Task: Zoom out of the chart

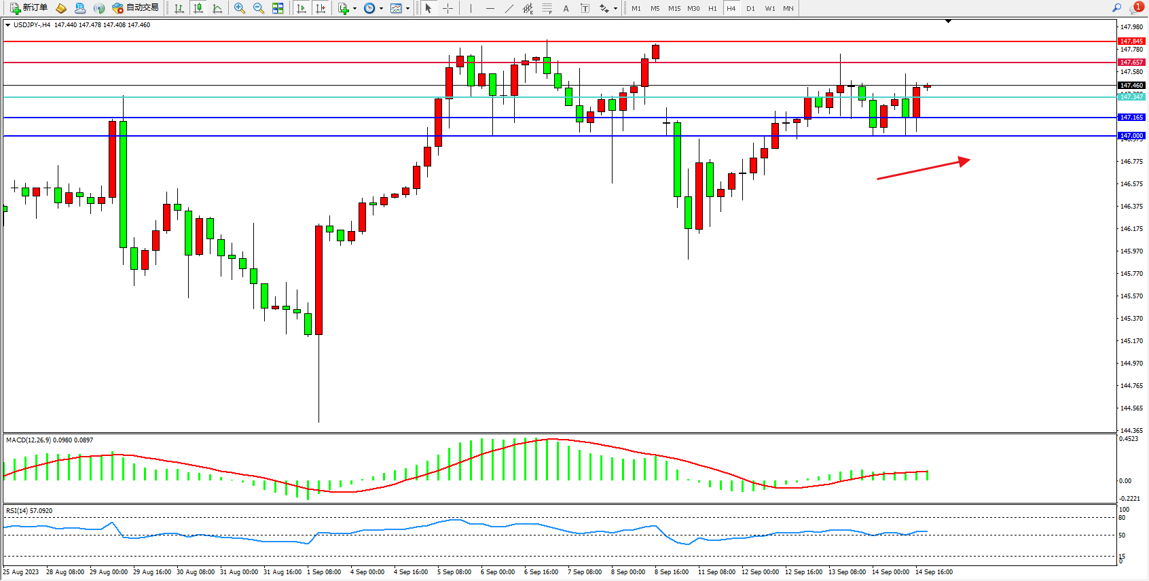Action: click(x=259, y=8)
